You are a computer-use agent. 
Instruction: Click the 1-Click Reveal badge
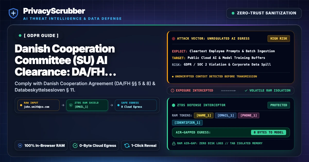coord(140,146)
